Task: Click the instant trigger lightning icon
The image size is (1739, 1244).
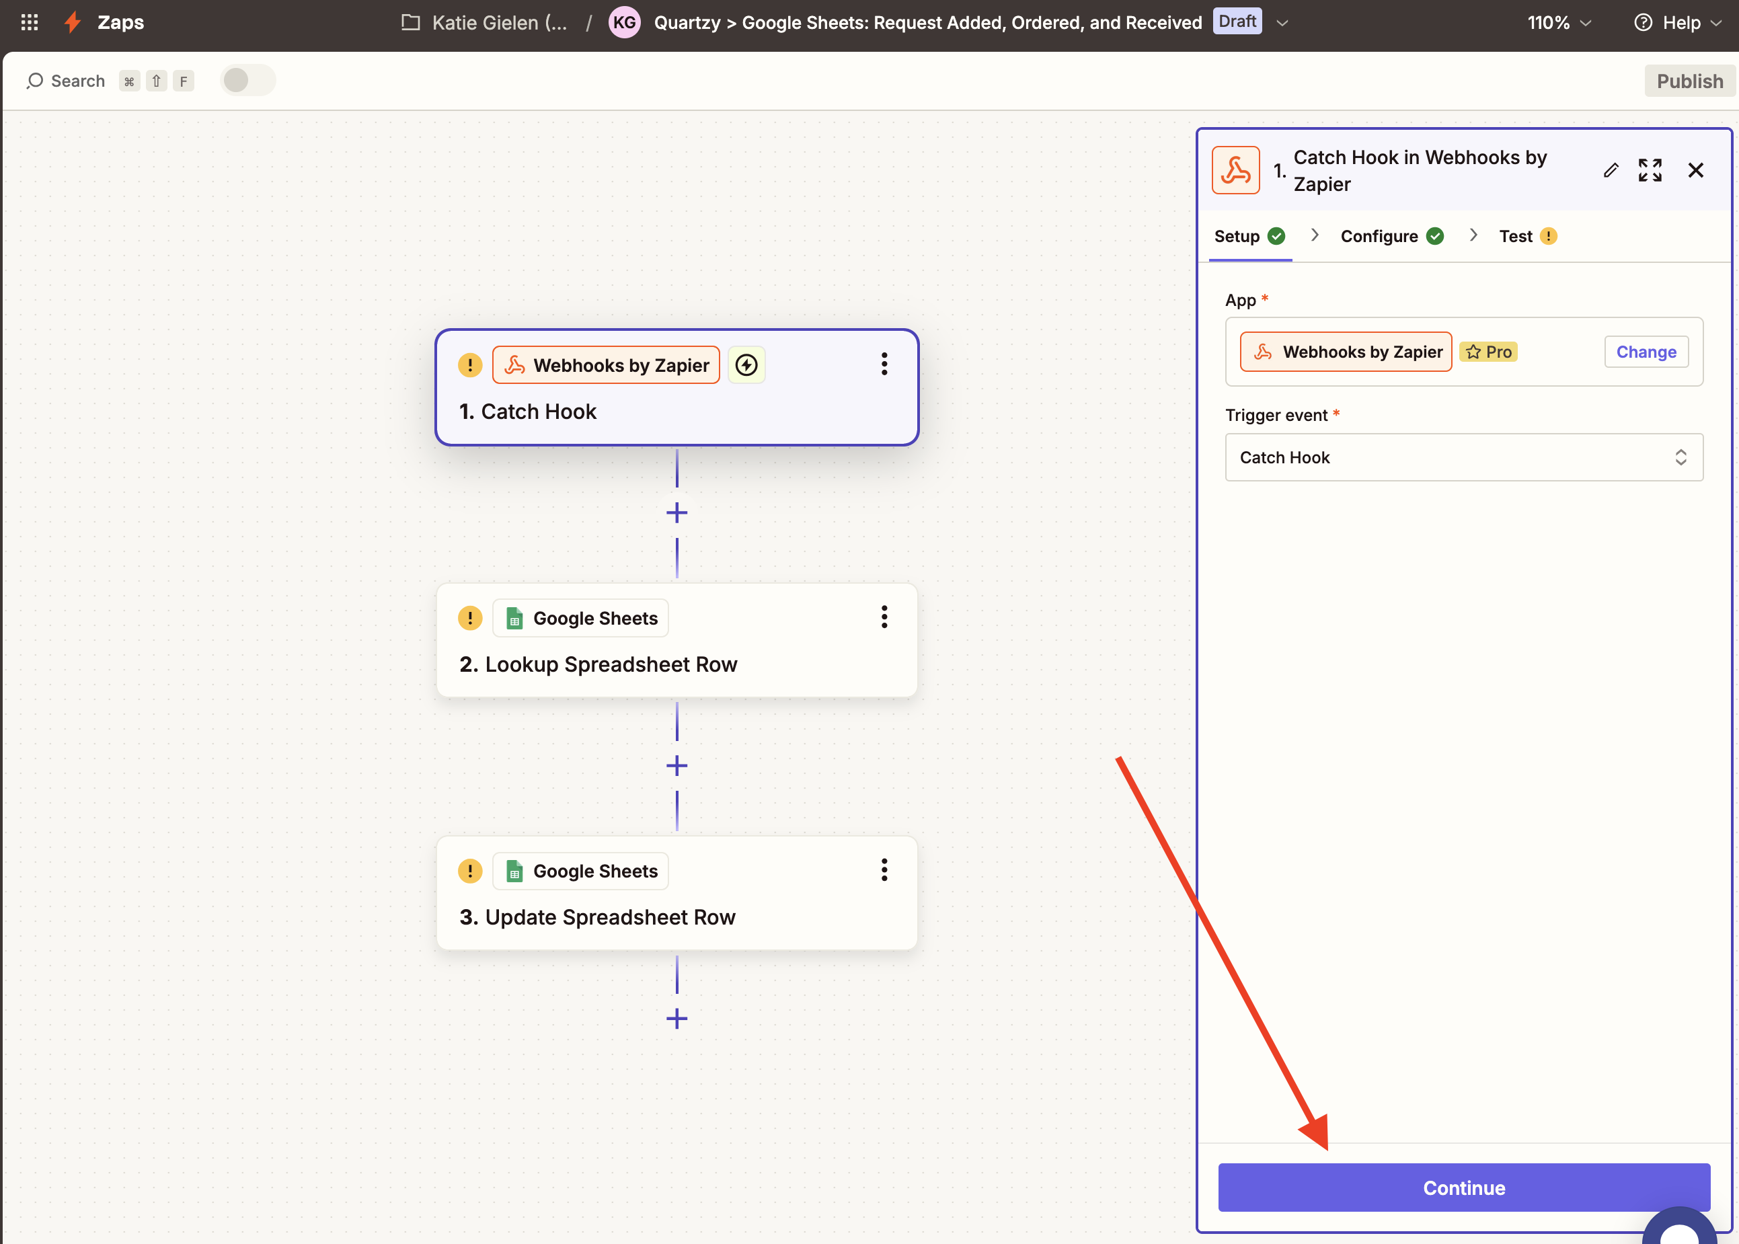Action: pos(746,364)
